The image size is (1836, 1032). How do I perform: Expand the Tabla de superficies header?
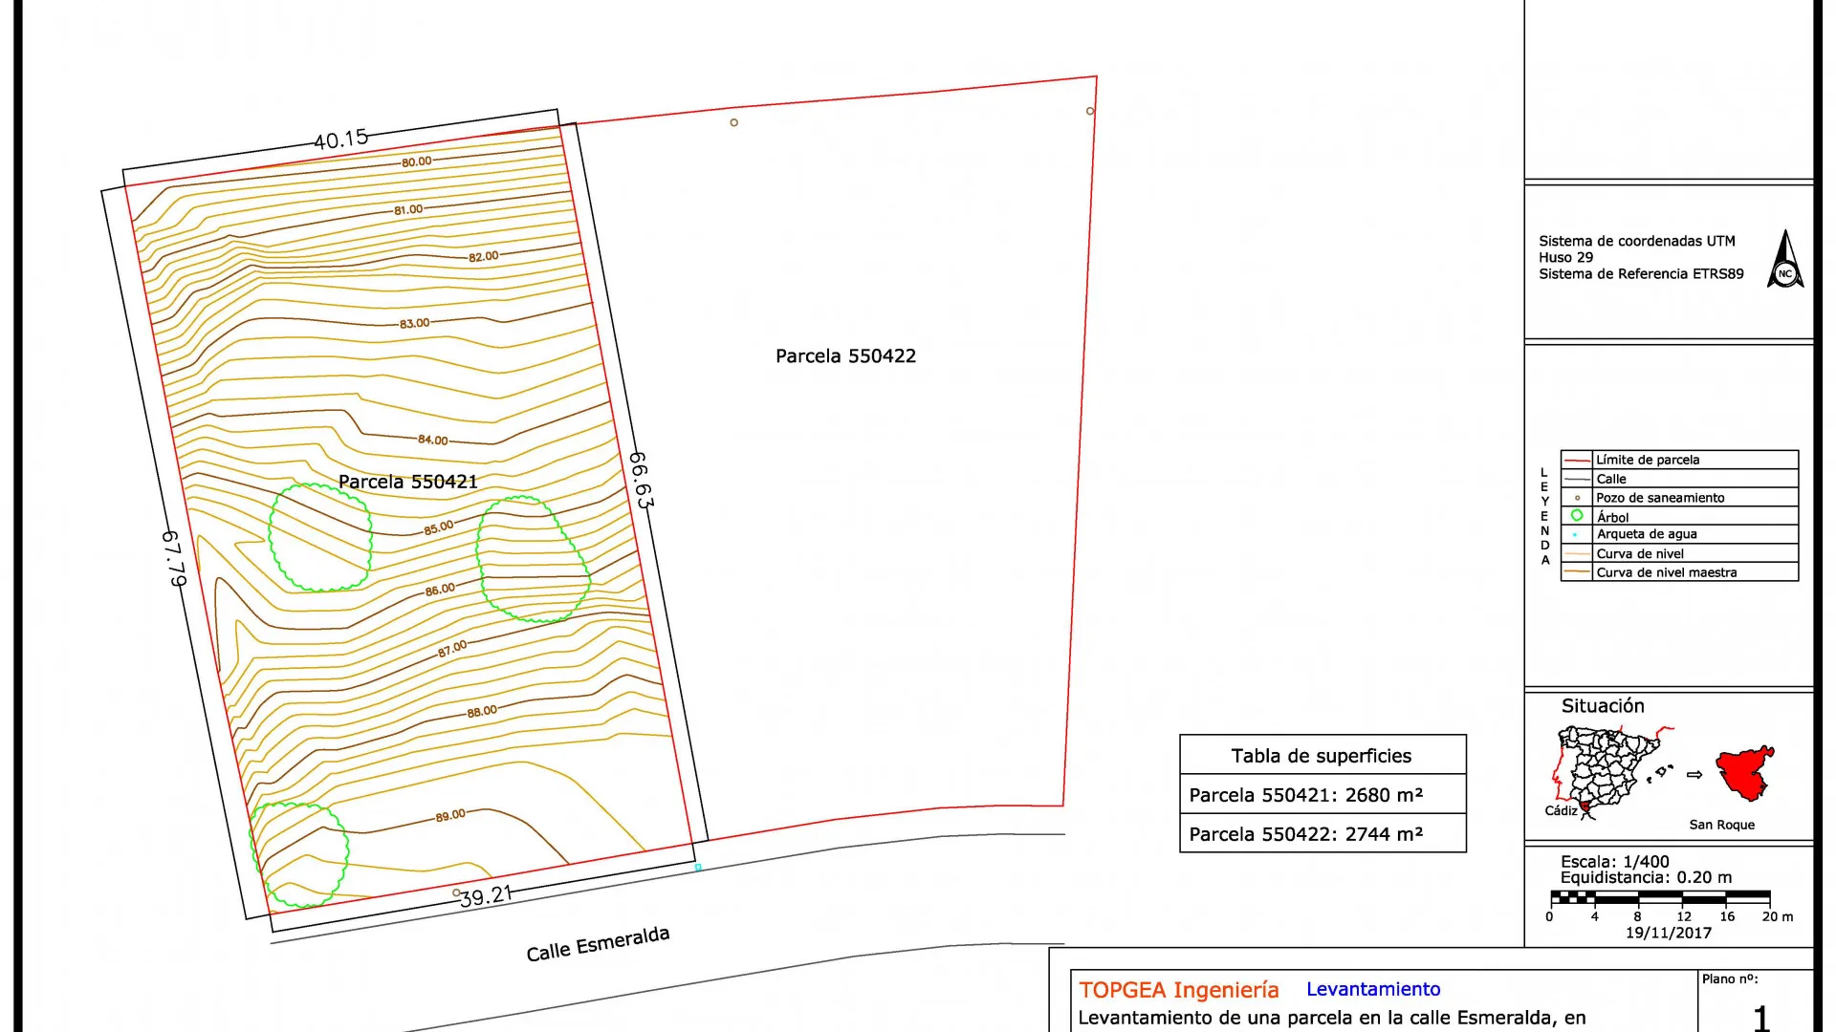coord(1322,755)
